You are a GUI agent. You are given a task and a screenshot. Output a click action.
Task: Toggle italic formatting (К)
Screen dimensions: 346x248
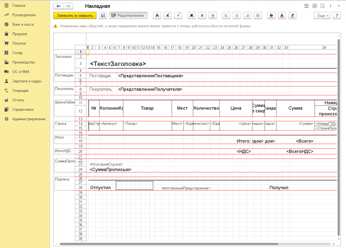tap(202, 16)
